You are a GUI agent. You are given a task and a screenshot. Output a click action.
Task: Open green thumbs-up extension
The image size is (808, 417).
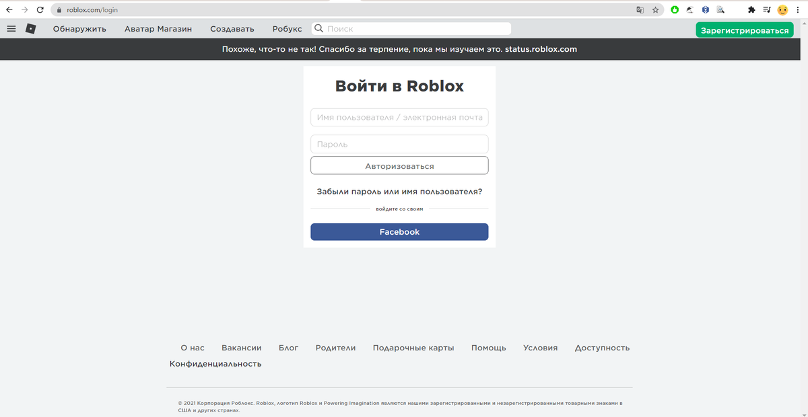point(674,10)
